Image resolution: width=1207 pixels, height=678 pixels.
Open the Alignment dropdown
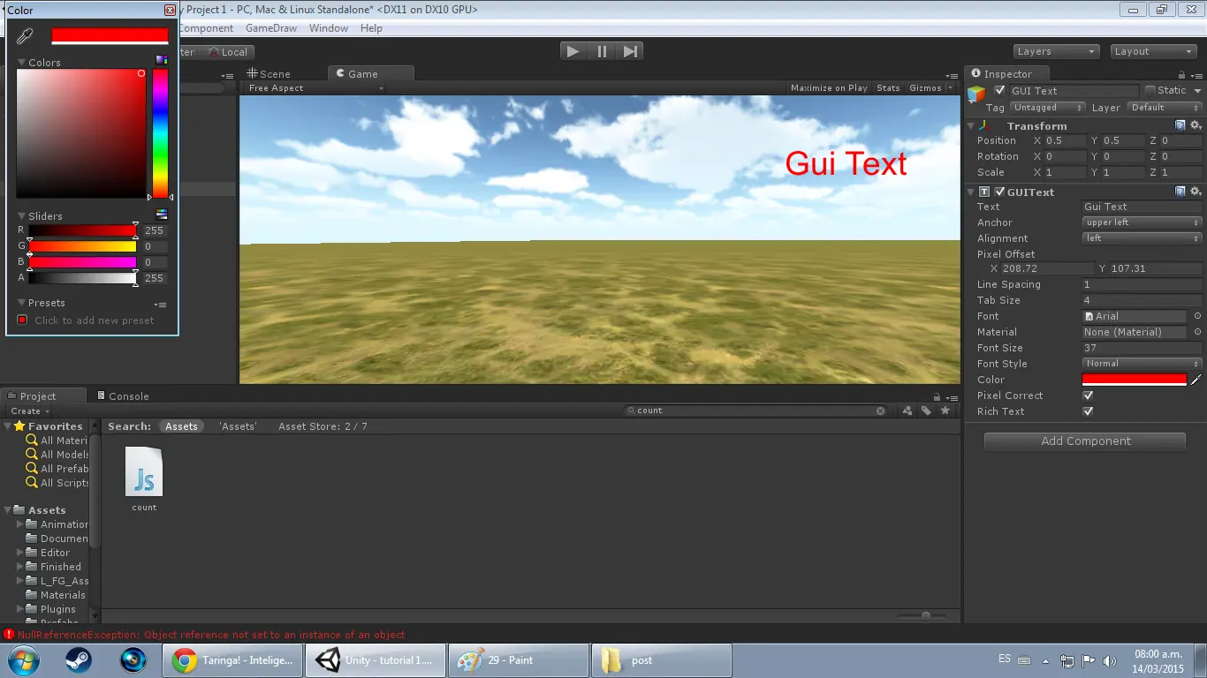1142,238
